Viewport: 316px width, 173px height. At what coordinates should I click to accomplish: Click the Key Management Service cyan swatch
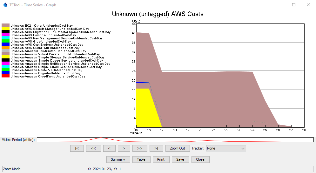click(x=6, y=38)
